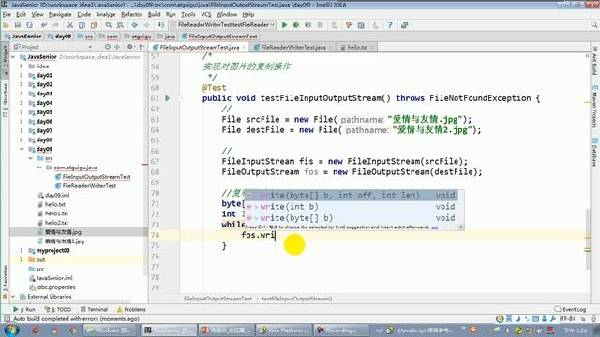Viewport: 600px width, 337px height.
Task: Collapse the com.atguigu.java package
Action: pyautogui.click(x=39, y=168)
